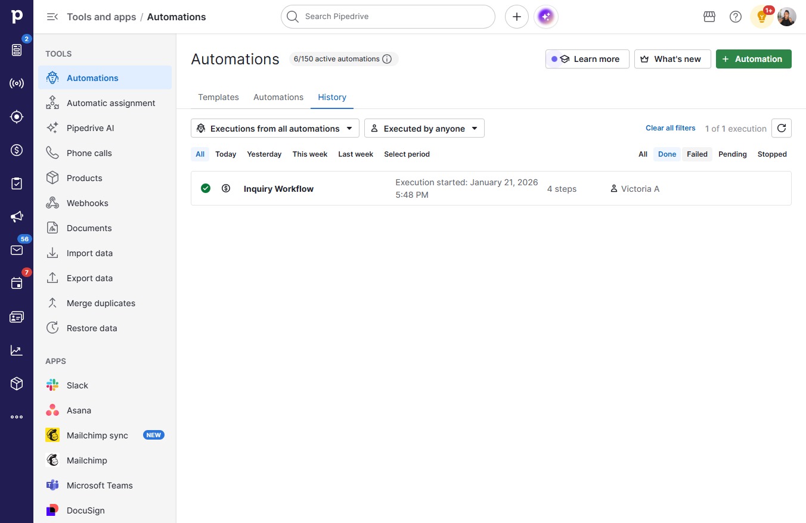Viewport: 806px width, 523px height.
Task: Switch to the History tab
Action: click(x=332, y=97)
